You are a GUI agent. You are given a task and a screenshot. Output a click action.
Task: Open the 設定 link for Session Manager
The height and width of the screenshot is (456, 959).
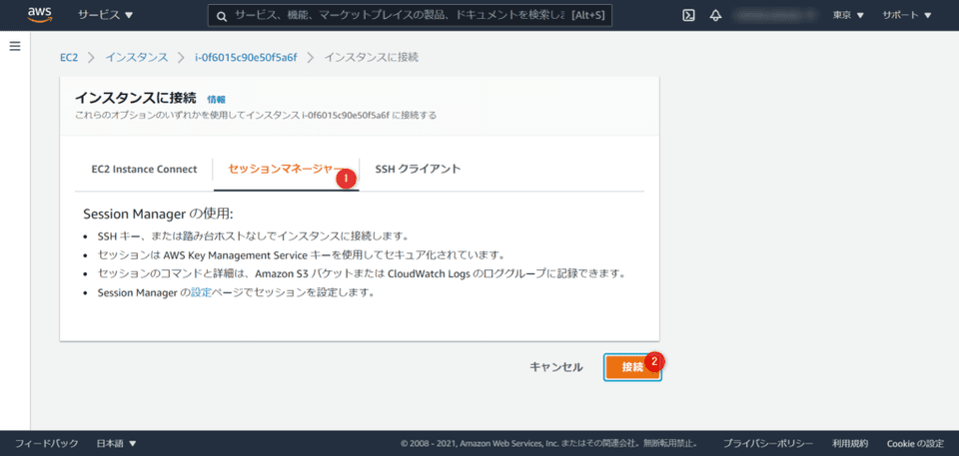click(x=201, y=292)
